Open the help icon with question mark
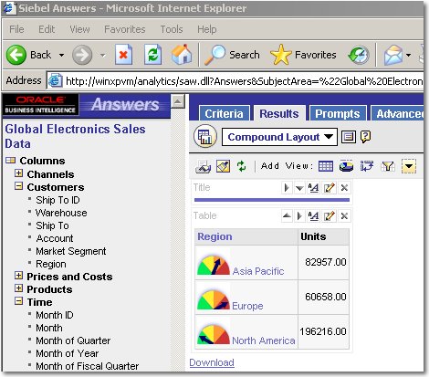This screenshot has height=377, width=429. tap(365, 137)
